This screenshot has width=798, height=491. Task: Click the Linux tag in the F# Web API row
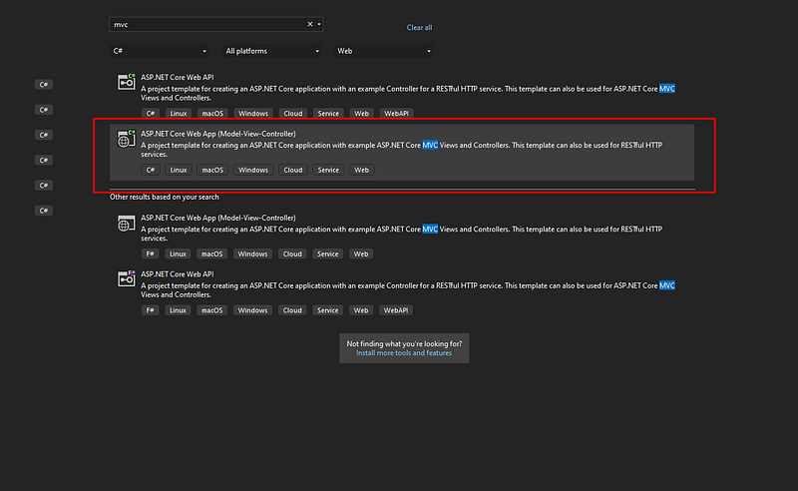point(178,310)
